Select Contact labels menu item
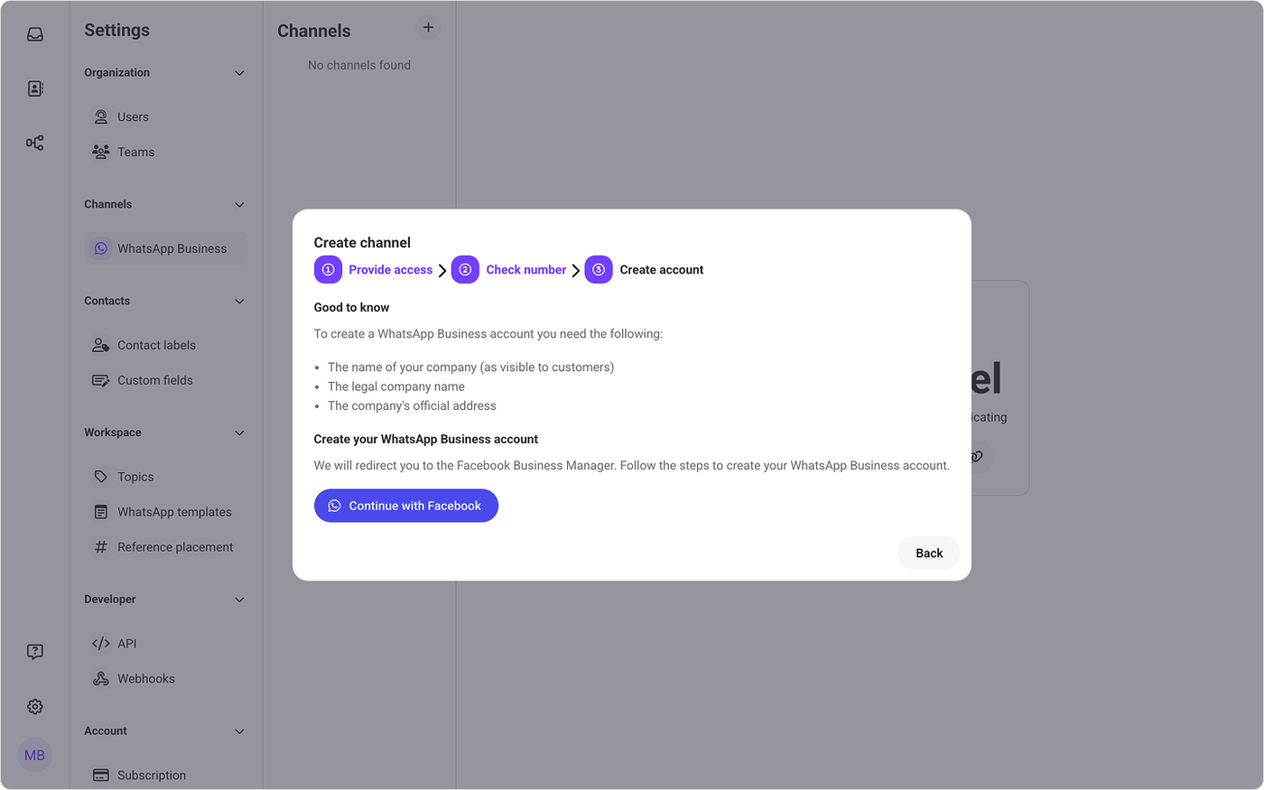Viewport: 1264px width, 790px height. pyautogui.click(x=156, y=345)
